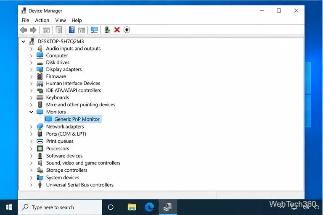Open the Action menu
Screen dimensions: 323x215
[42, 21]
